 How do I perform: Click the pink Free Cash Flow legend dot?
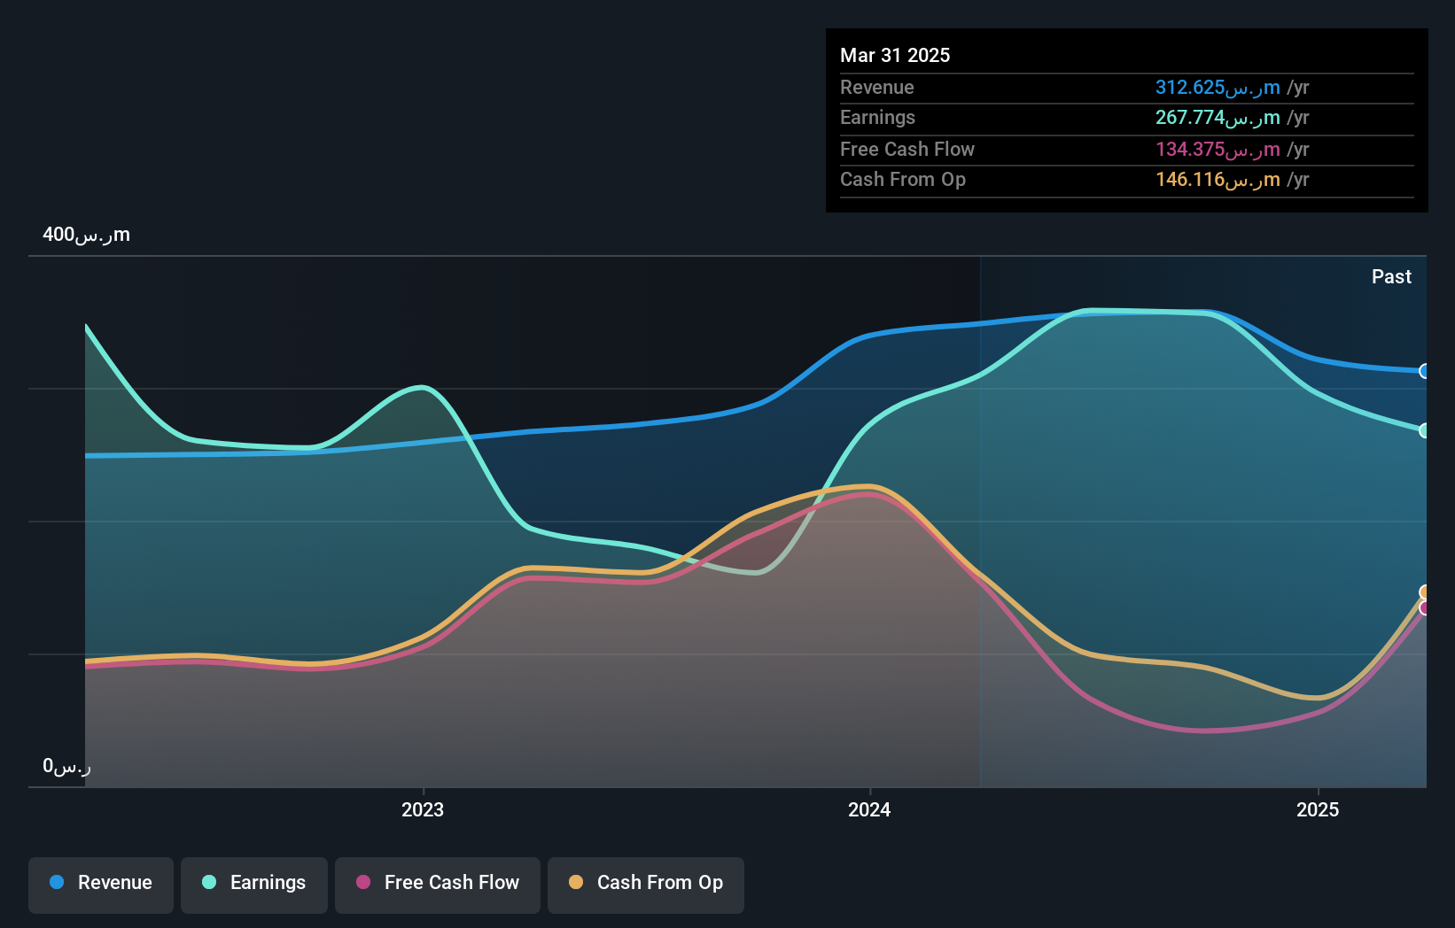[363, 882]
